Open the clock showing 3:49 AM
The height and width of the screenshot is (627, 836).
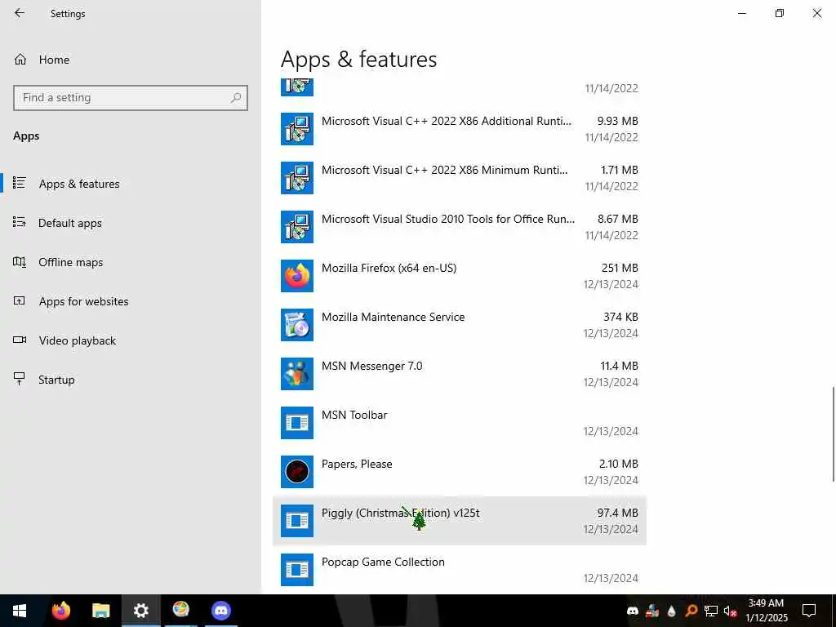766,611
